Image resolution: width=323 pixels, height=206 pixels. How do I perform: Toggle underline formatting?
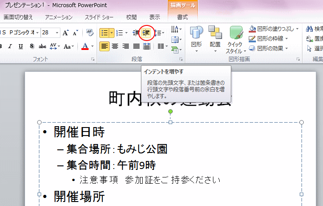coord(21,46)
